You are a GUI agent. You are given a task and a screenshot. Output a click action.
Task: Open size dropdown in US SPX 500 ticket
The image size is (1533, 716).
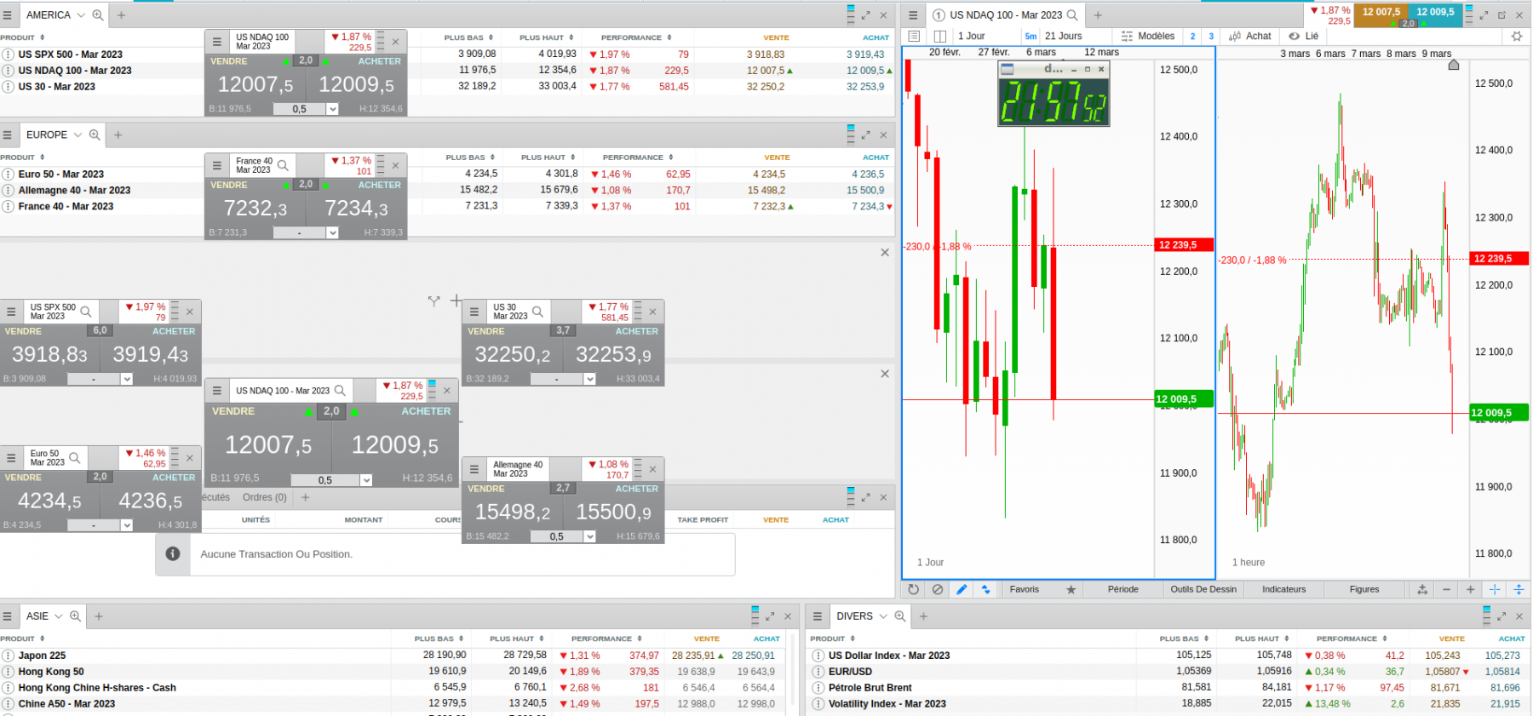(x=127, y=379)
